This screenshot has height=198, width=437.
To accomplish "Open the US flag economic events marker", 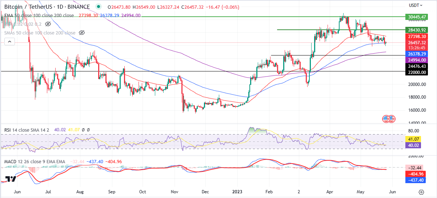I will [388, 118].
